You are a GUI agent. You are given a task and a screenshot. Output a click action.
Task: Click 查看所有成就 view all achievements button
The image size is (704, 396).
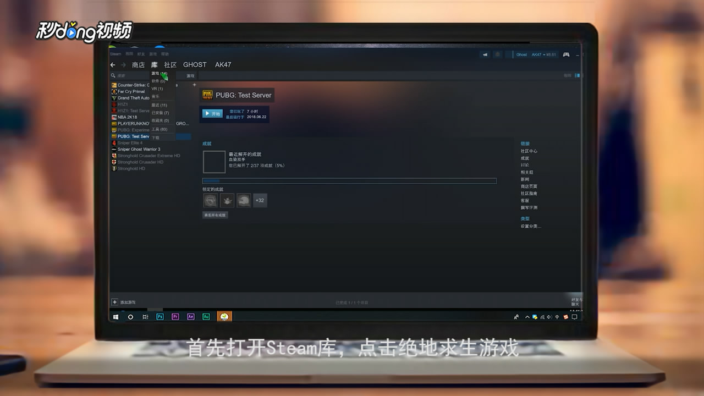(x=215, y=215)
